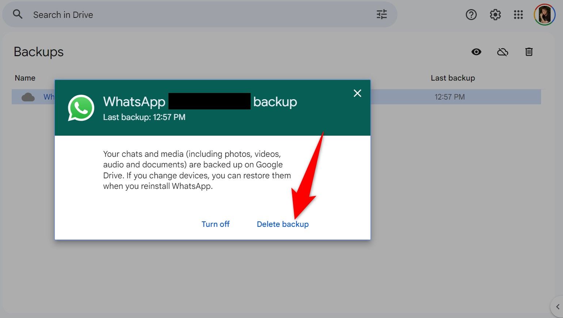Image resolution: width=563 pixels, height=318 pixels.
Task: Delete the backup using the trash icon
Action: [x=529, y=52]
